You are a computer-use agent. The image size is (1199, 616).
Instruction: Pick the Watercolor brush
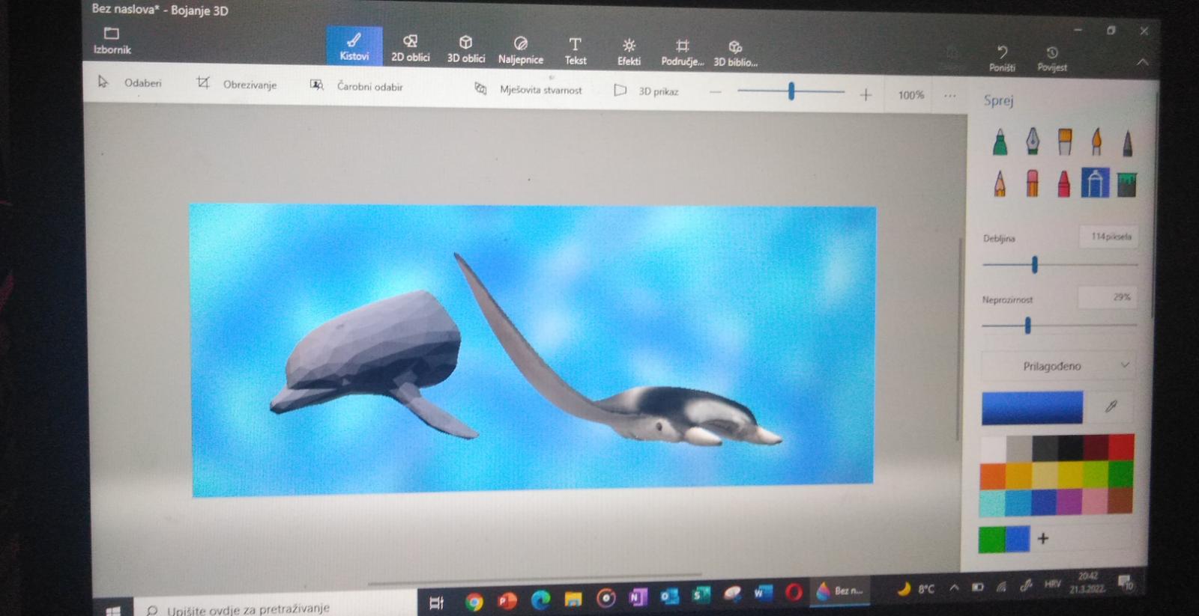(1096, 141)
